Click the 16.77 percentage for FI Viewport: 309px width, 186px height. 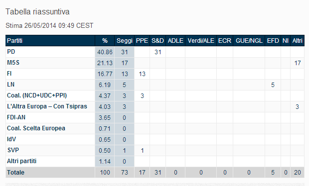tap(105, 74)
